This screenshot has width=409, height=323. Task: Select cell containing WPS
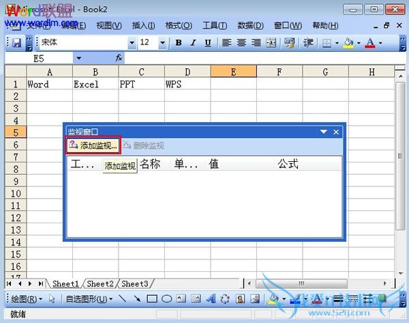(x=187, y=84)
